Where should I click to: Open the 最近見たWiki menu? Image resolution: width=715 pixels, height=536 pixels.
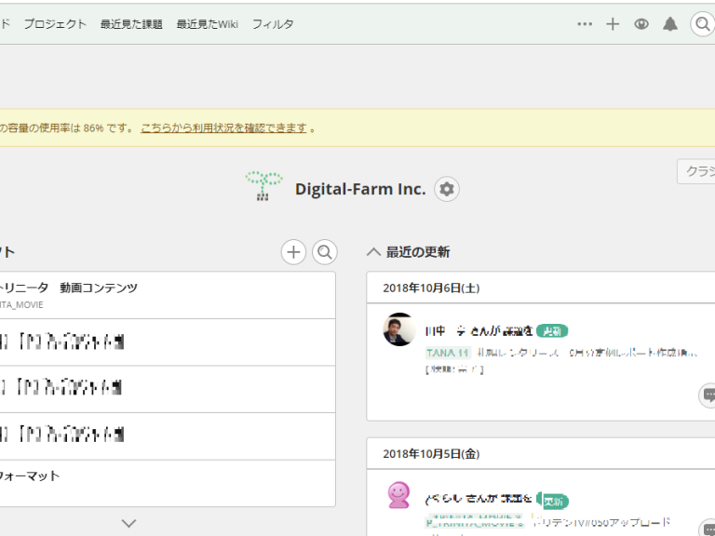click(208, 24)
